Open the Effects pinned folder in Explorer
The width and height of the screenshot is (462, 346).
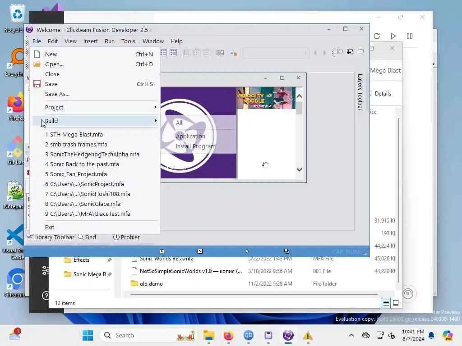click(x=81, y=260)
